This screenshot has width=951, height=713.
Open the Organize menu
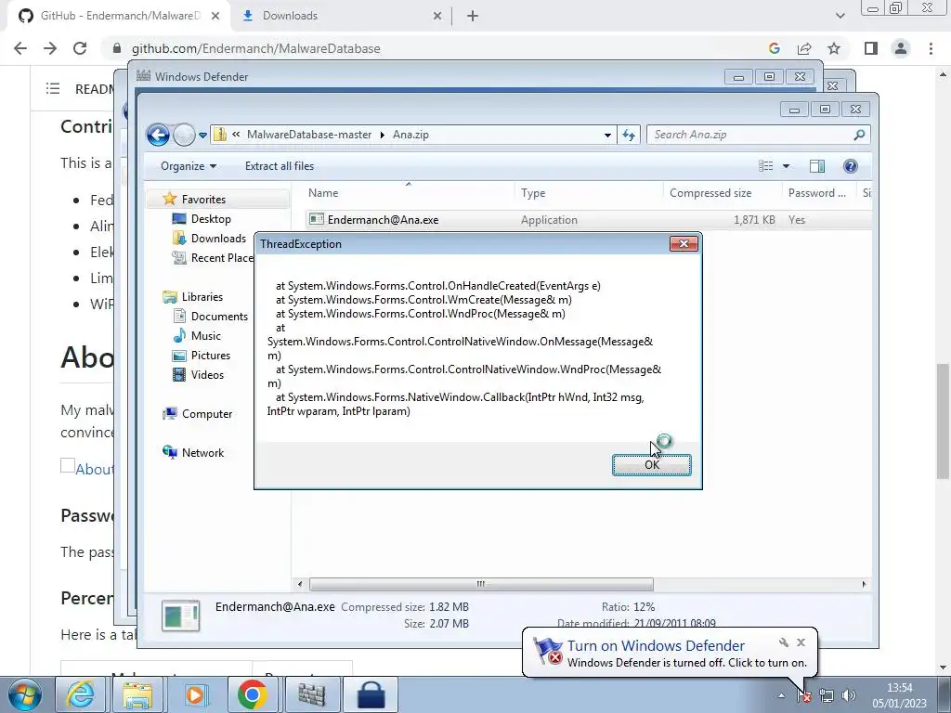tap(188, 166)
